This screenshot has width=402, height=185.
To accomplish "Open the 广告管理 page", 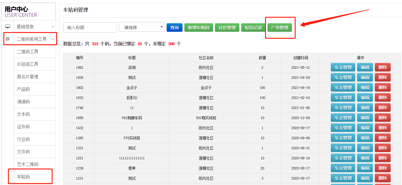I will coord(279,27).
